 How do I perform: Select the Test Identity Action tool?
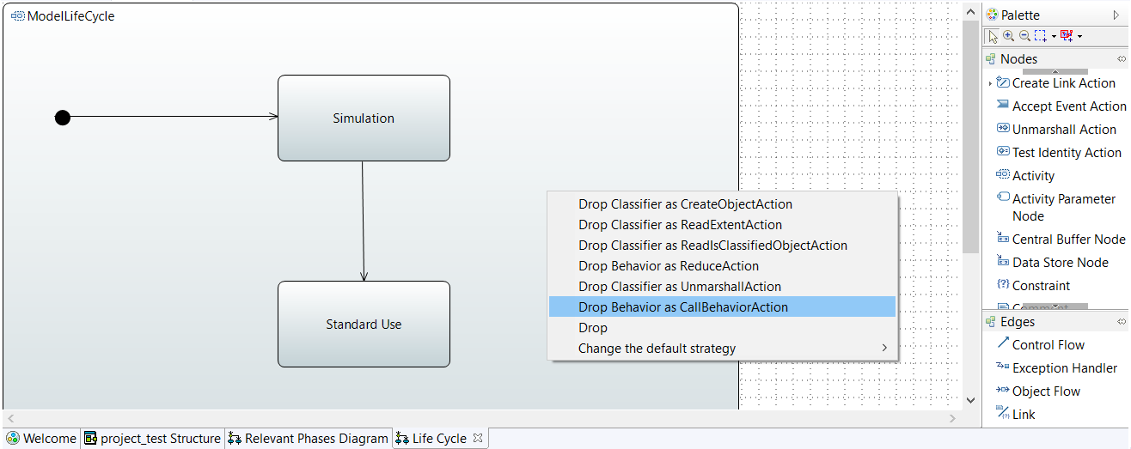[1059, 153]
